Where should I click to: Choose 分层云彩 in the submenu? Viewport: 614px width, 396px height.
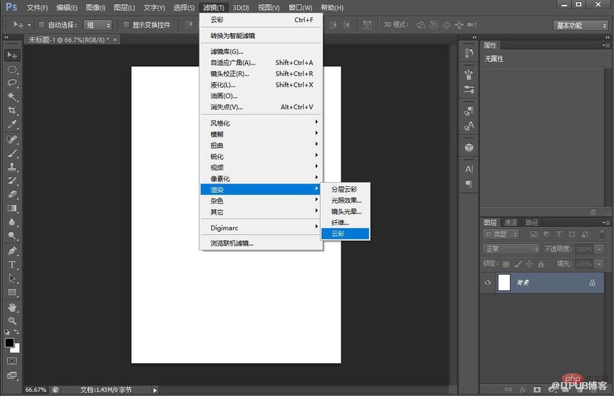(x=345, y=189)
